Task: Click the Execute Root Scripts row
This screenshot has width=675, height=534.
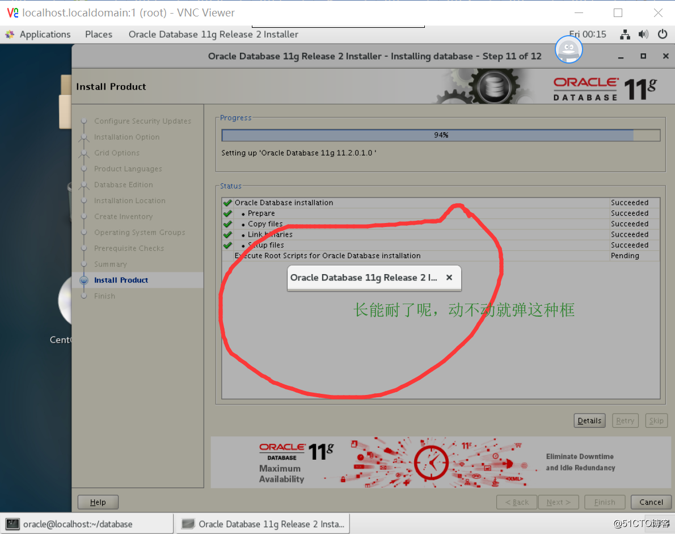Action: point(441,256)
